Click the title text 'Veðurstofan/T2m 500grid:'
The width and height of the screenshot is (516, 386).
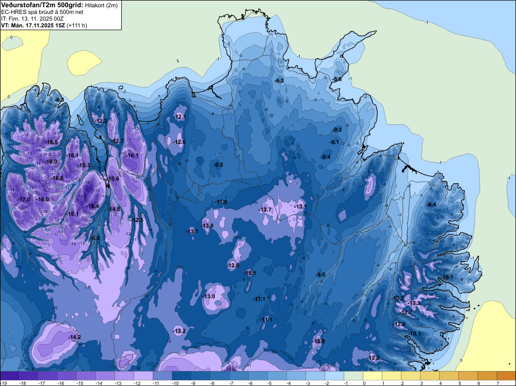tap(42, 5)
